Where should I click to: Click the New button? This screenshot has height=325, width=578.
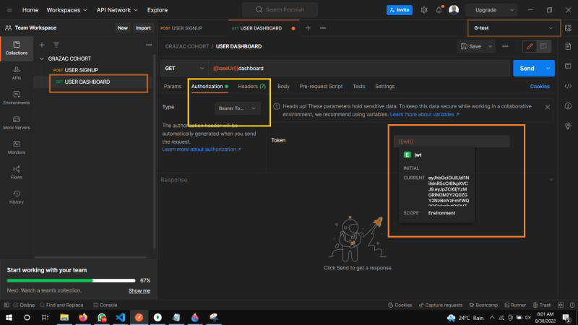pos(123,28)
